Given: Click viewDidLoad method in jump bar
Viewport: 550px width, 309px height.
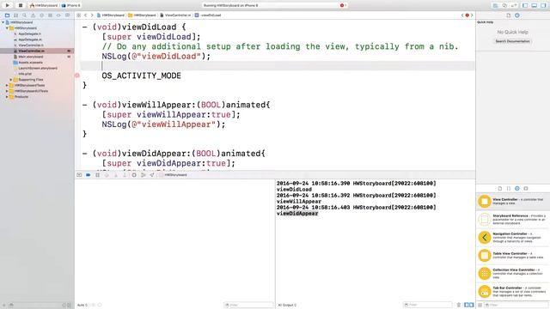Looking at the screenshot, I should (x=208, y=15).
